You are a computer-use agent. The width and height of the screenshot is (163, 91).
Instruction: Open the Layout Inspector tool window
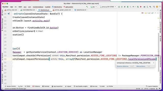tap(152, 86)
